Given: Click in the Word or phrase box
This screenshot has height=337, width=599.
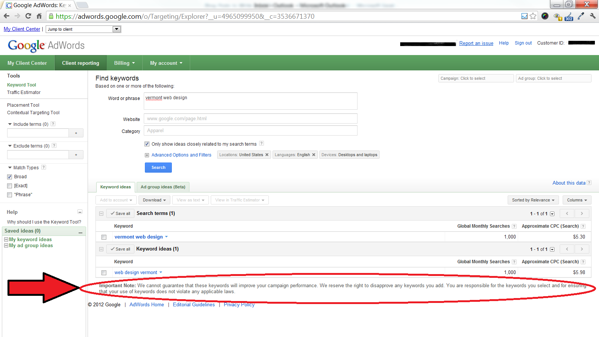Looking at the screenshot, I should pos(250,101).
